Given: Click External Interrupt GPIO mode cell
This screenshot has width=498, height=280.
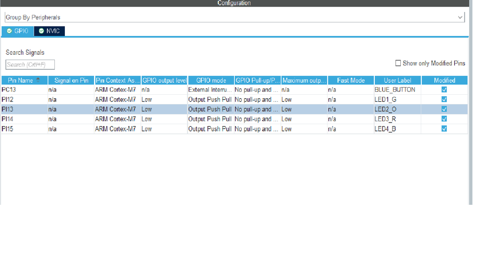Looking at the screenshot, I should (x=210, y=90).
